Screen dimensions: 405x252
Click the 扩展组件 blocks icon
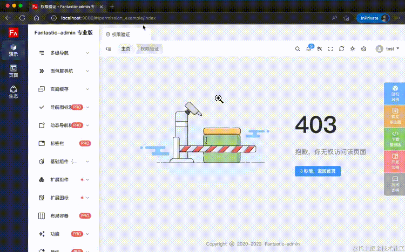[x=42, y=180]
